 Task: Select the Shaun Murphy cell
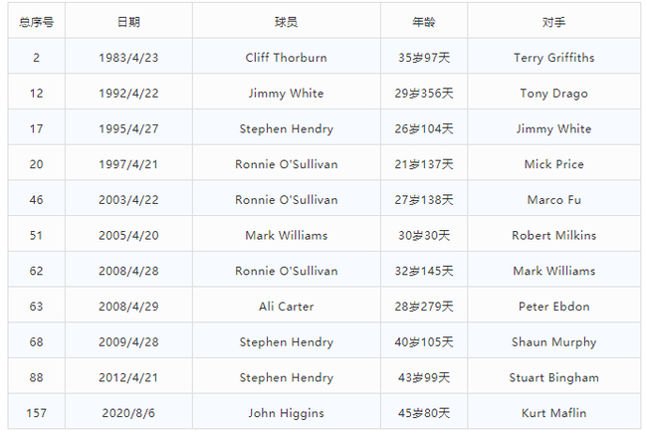tap(554, 342)
